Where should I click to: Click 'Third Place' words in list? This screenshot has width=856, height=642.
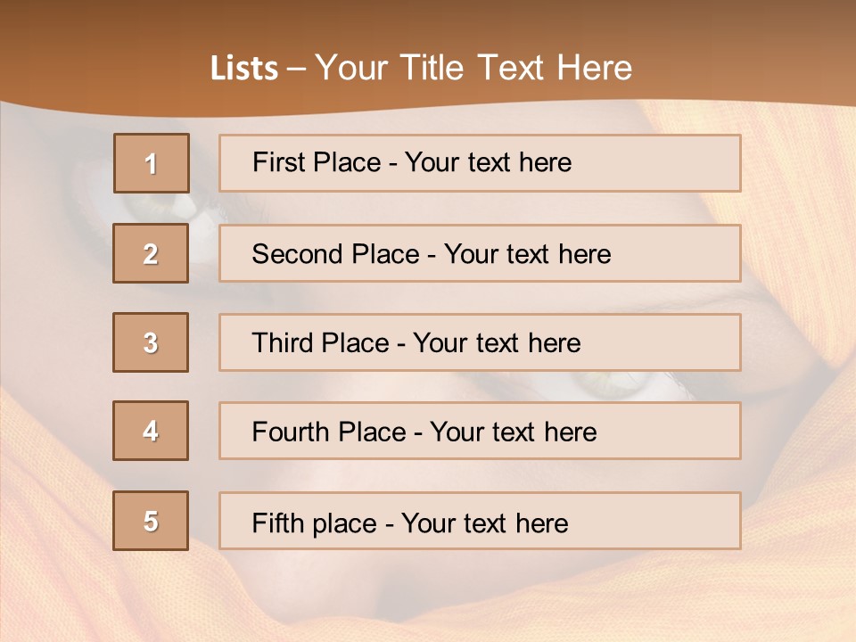(x=320, y=343)
